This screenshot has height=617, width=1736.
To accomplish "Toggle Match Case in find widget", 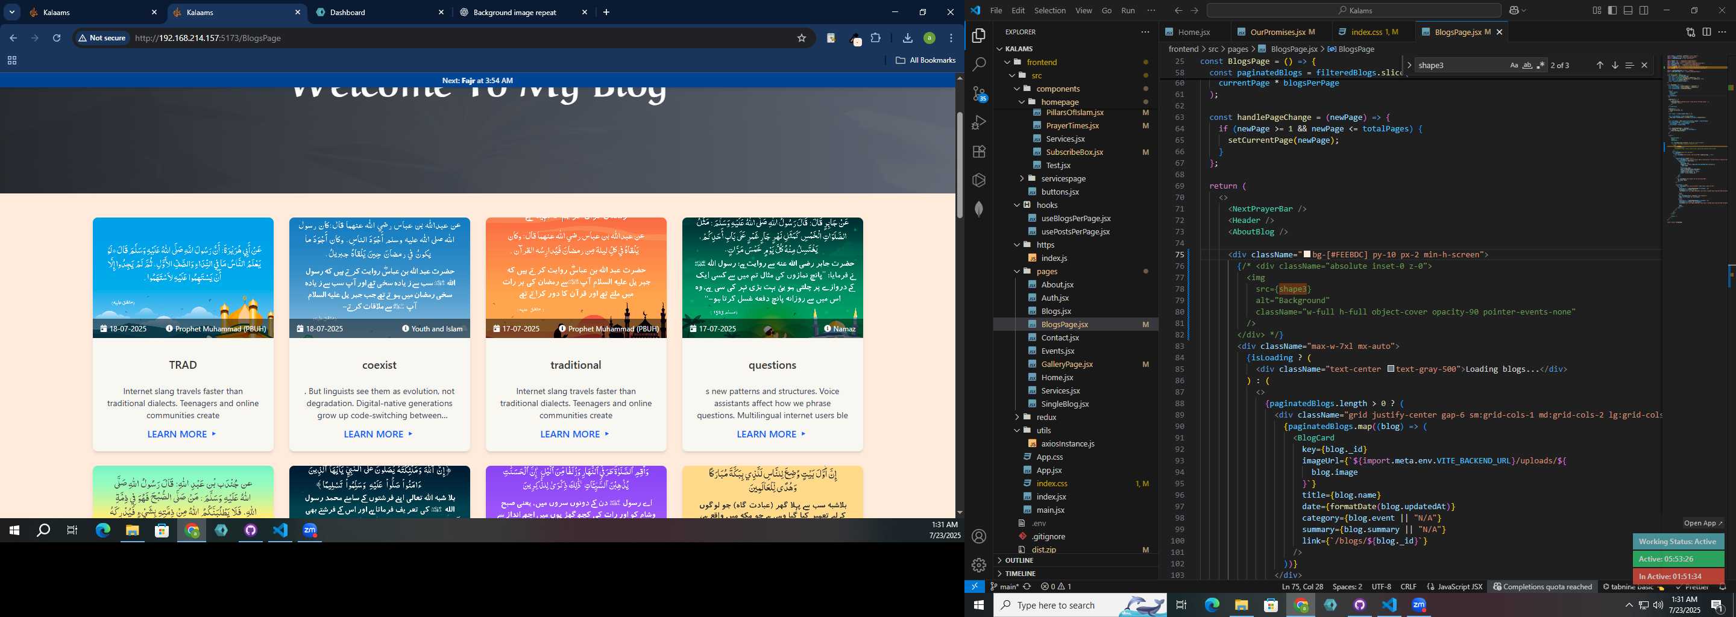I will pyautogui.click(x=1514, y=65).
